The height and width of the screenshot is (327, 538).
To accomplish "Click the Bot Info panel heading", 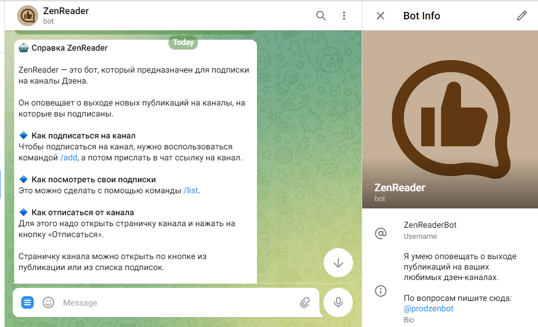I will click(421, 16).
